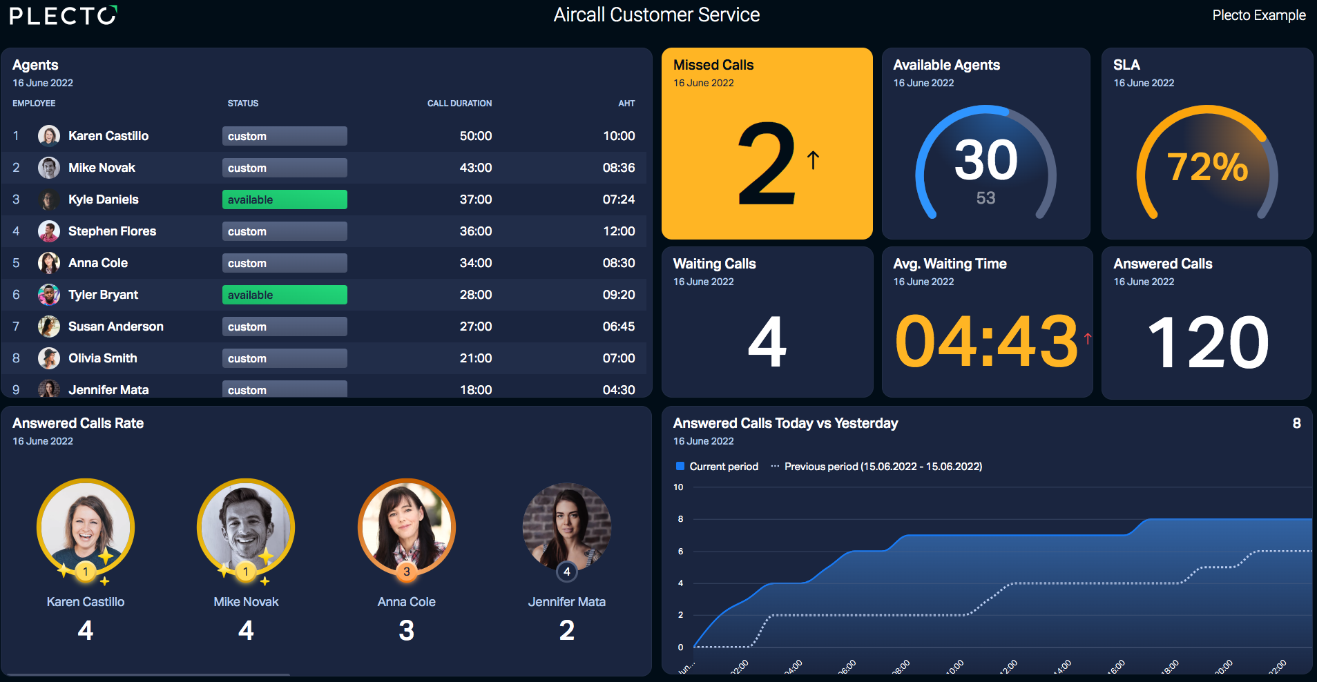Click the Plecto Example label

(1259, 15)
